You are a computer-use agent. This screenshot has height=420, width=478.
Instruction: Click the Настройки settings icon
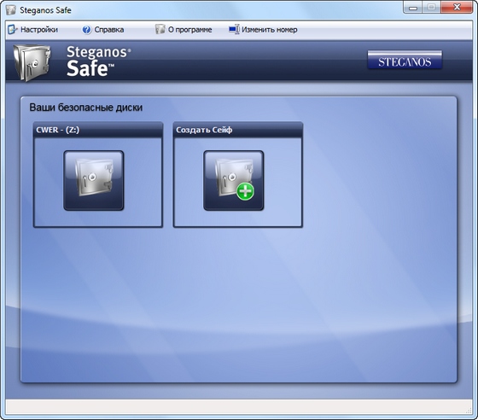(x=13, y=30)
